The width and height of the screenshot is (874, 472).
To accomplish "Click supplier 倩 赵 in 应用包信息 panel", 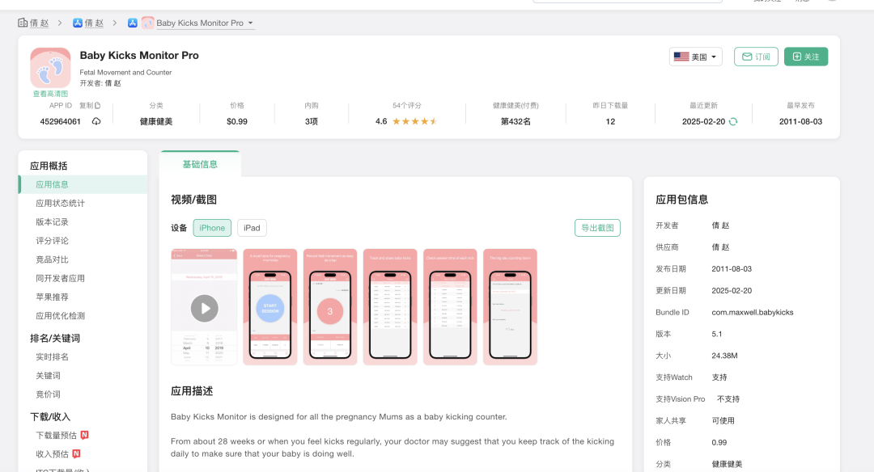I will 720,247.
